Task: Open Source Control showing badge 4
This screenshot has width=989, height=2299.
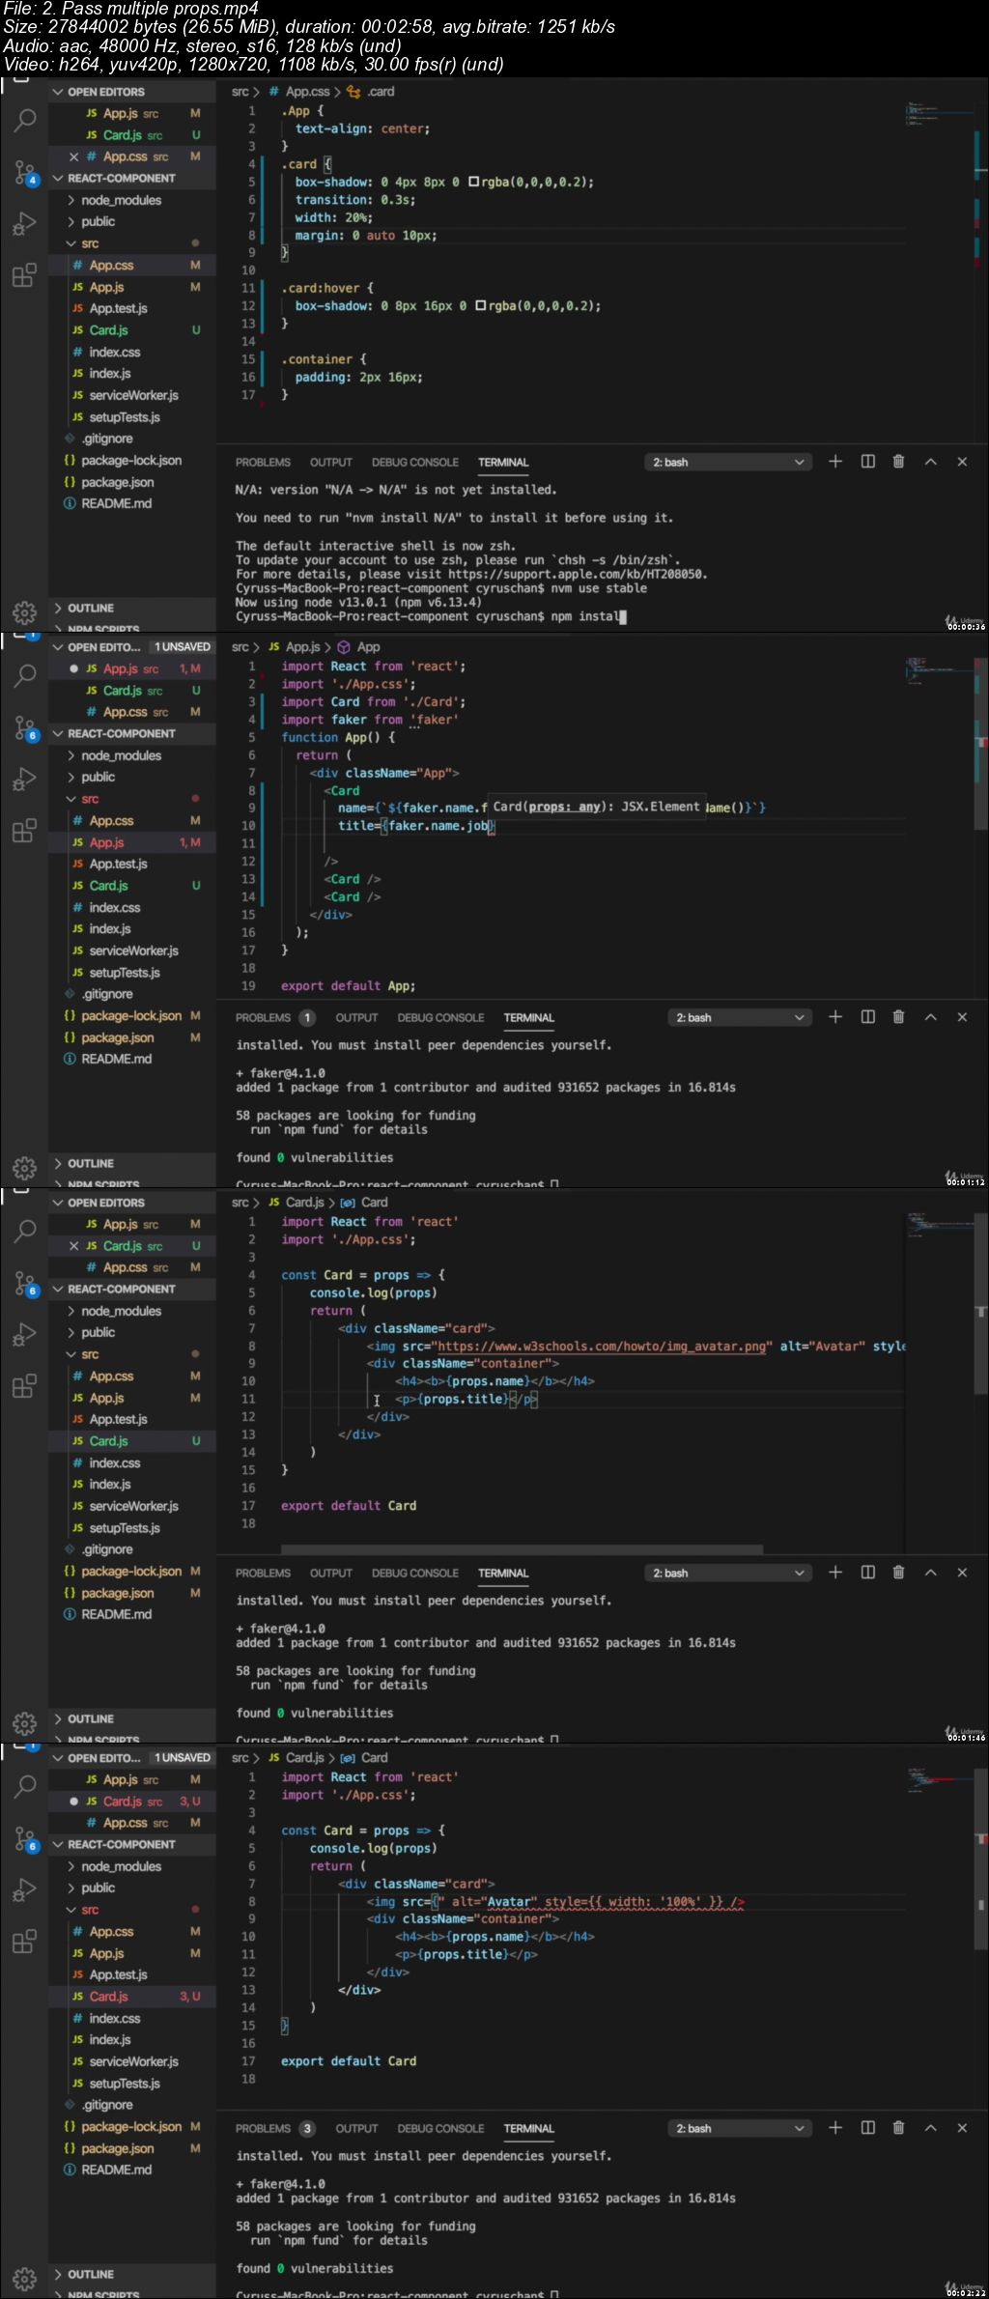Action: click(25, 173)
